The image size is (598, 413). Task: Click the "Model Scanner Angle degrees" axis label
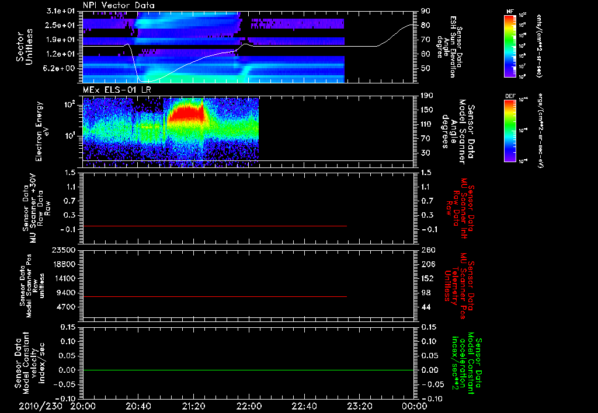click(458, 132)
